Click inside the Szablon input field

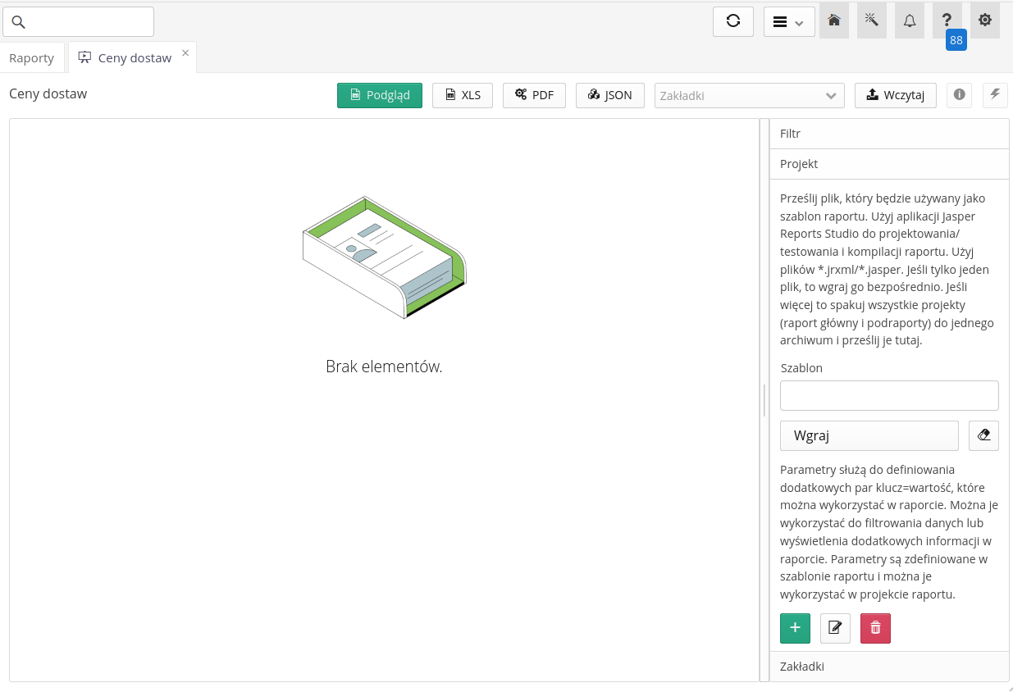888,395
